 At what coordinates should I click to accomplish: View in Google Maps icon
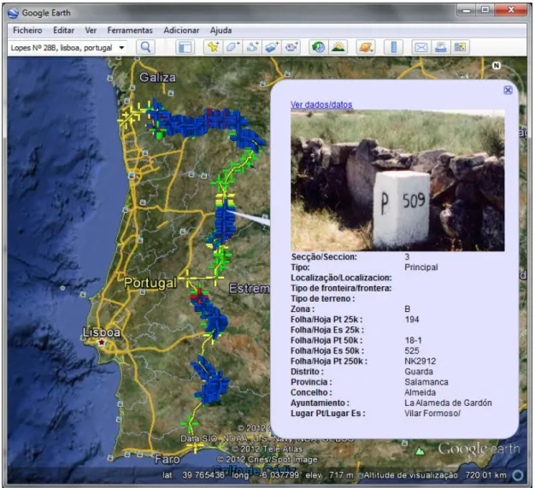pos(460,47)
